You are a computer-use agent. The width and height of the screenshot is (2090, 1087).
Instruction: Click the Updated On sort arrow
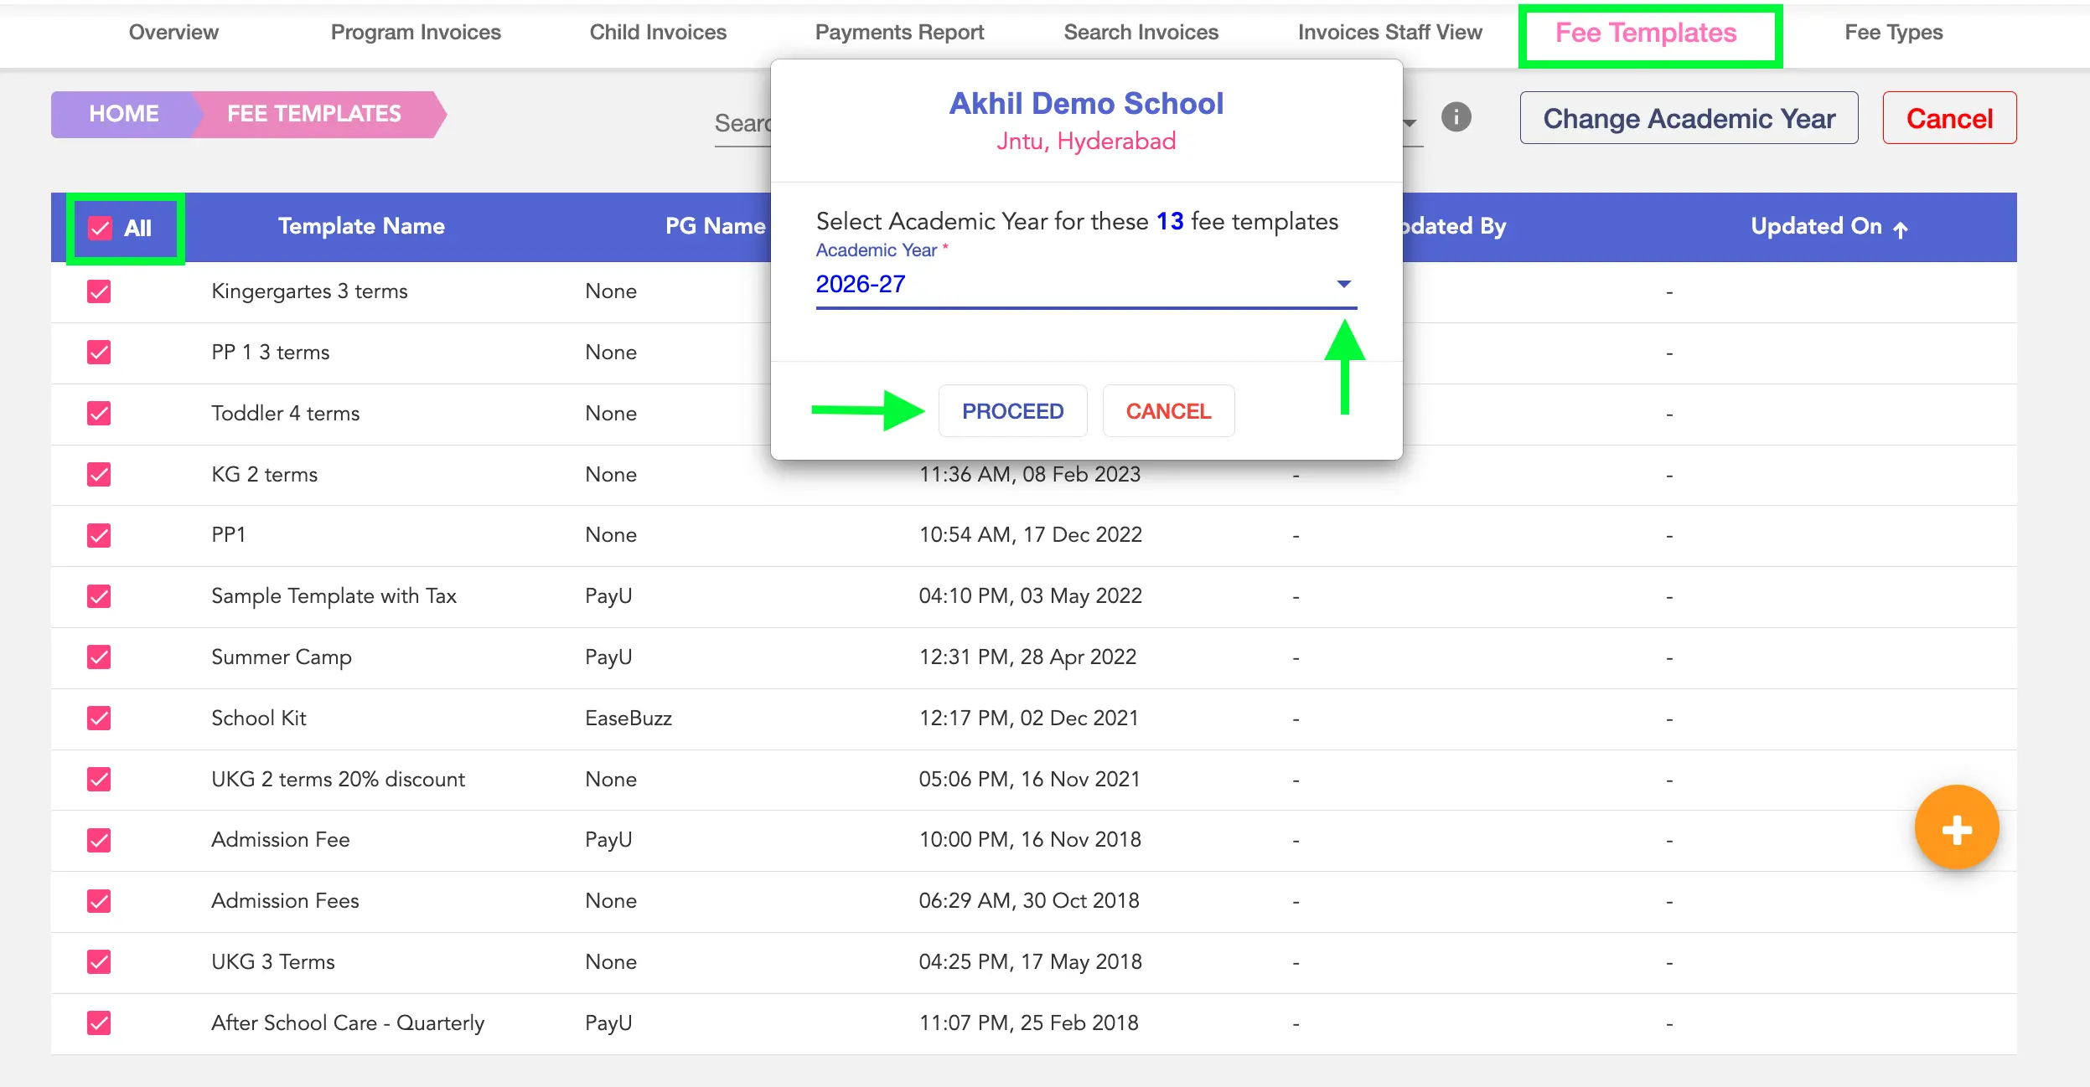tap(1901, 229)
